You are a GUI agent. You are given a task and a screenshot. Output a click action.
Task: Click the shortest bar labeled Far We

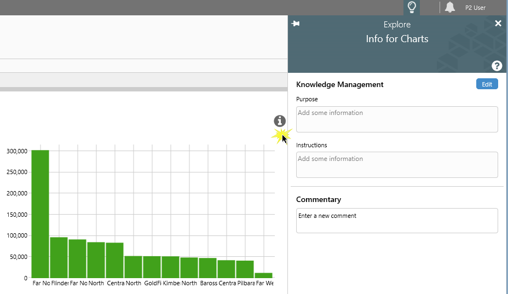(263, 275)
